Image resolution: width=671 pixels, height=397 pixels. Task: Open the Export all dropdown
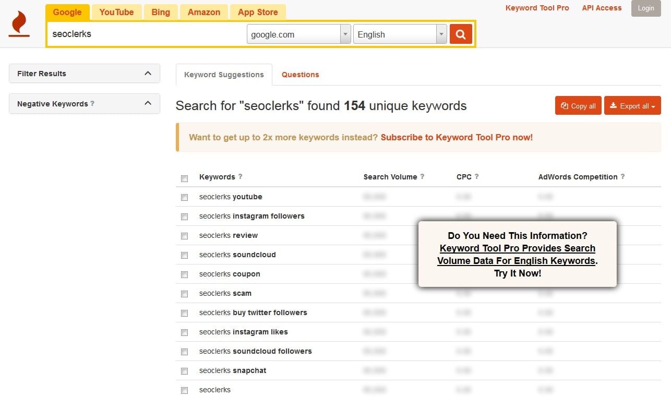[632, 106]
